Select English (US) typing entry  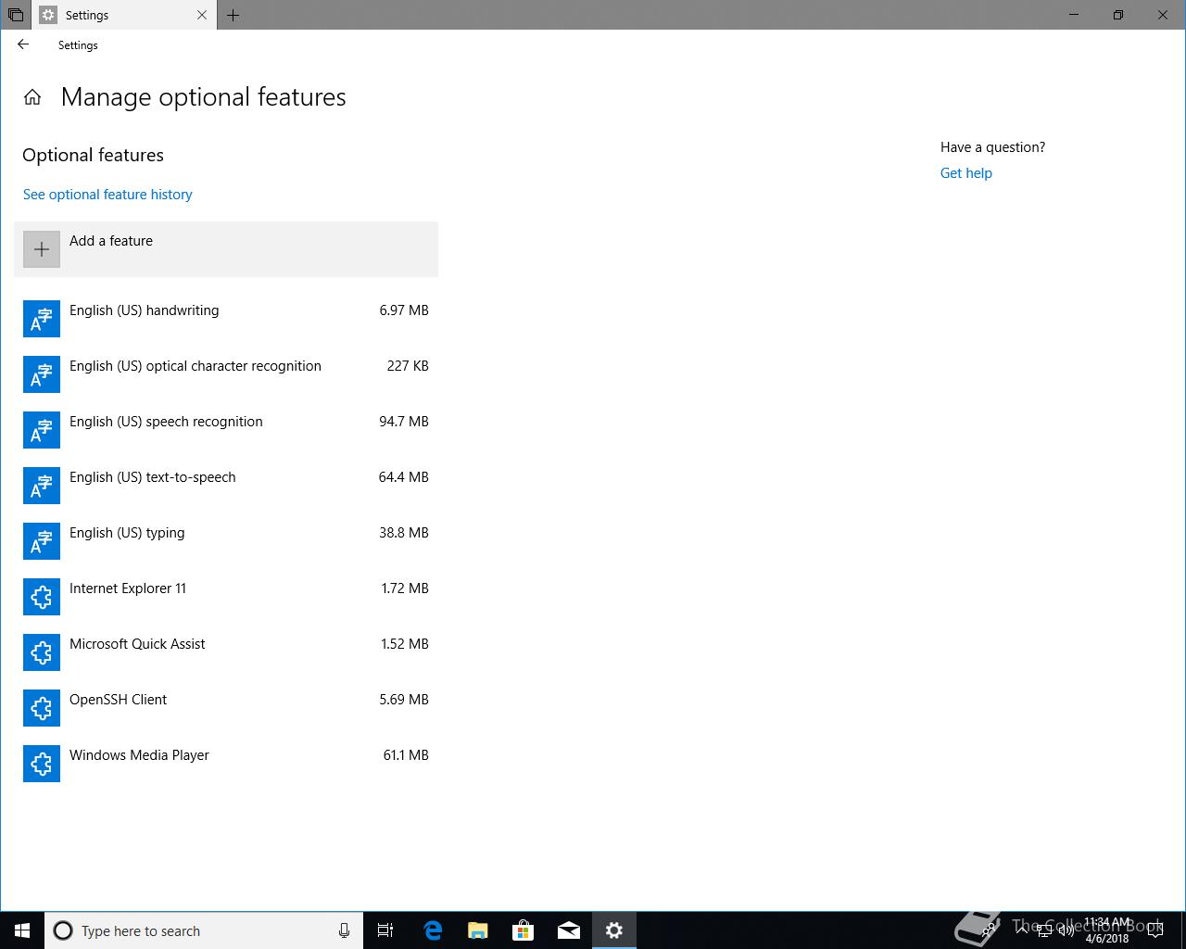(226, 541)
